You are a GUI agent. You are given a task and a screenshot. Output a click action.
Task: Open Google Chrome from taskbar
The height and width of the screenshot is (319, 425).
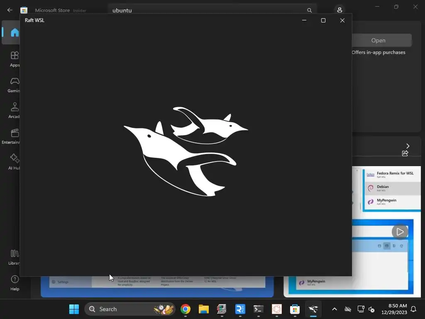pyautogui.click(x=186, y=309)
